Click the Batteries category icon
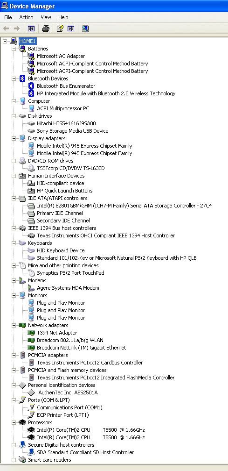 [22, 48]
